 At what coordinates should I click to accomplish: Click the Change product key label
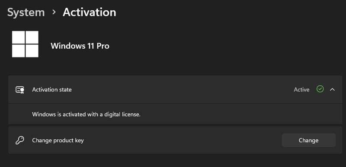58,140
